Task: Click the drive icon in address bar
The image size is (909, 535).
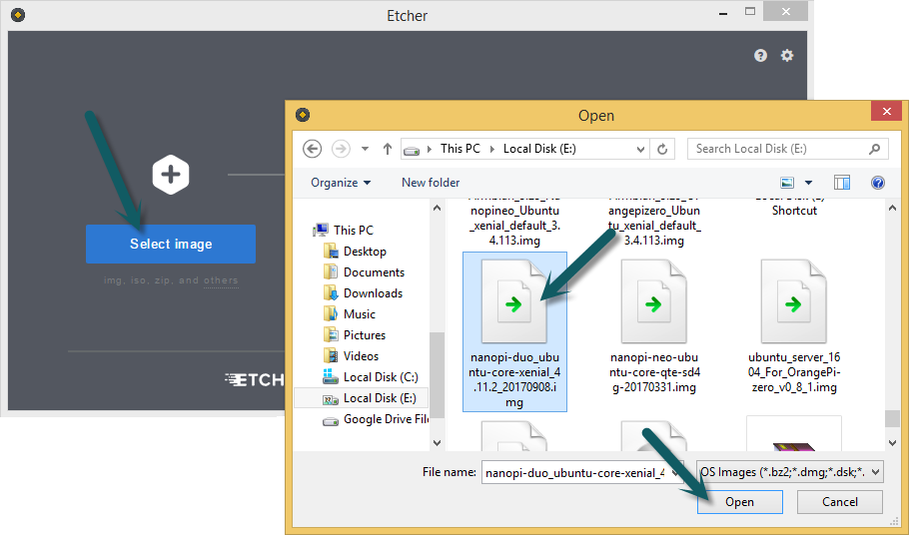Action: coord(411,150)
